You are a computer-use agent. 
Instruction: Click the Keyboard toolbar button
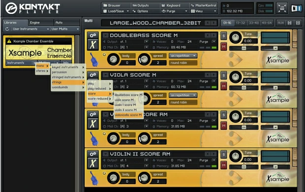pyautogui.click(x=171, y=5)
